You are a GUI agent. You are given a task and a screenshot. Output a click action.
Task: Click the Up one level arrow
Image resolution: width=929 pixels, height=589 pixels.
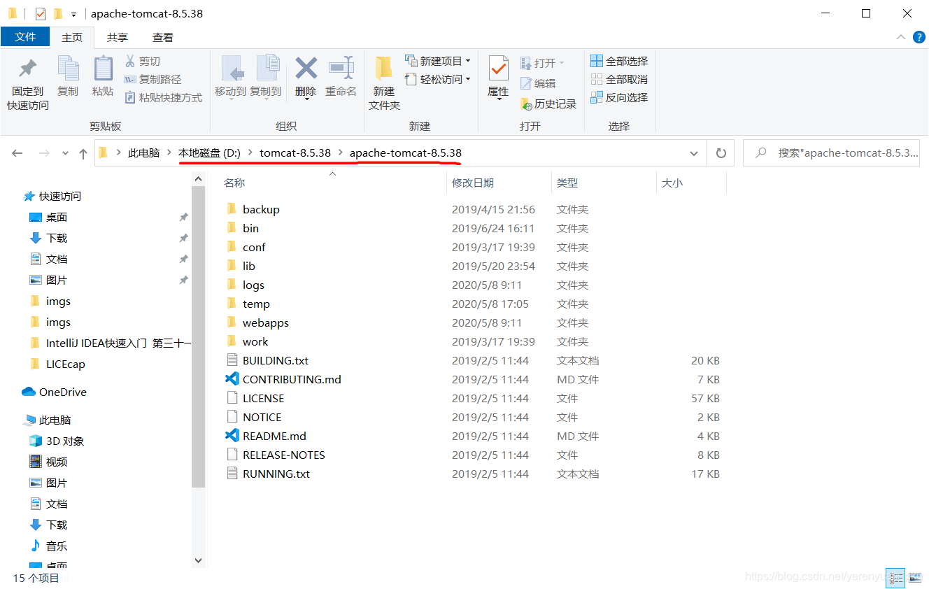[83, 153]
